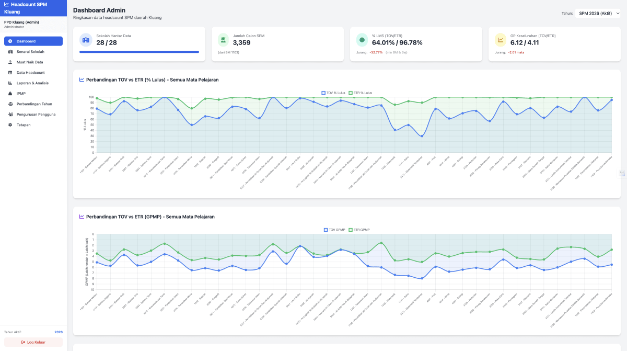Click the Pengurusan Pengguna users icon
The image size is (627, 351).
click(x=10, y=115)
